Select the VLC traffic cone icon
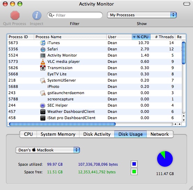 pyautogui.click(x=43, y=61)
